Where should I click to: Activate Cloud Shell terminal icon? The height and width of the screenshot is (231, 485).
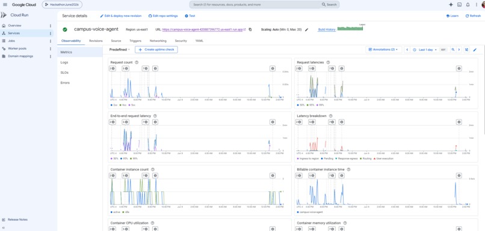coord(459,5)
